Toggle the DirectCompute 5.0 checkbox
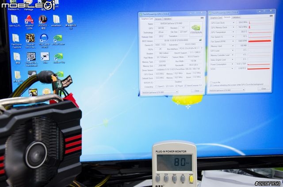 (185, 86)
